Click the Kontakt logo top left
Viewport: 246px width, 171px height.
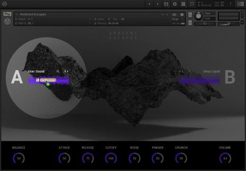4,4
